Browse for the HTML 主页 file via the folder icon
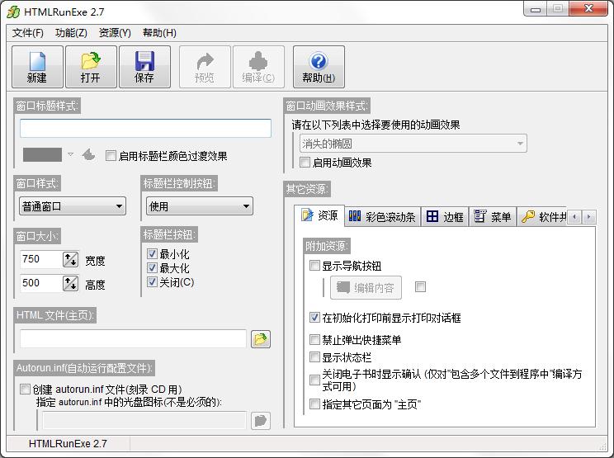Screen dimensions: 614x458 coord(261,339)
